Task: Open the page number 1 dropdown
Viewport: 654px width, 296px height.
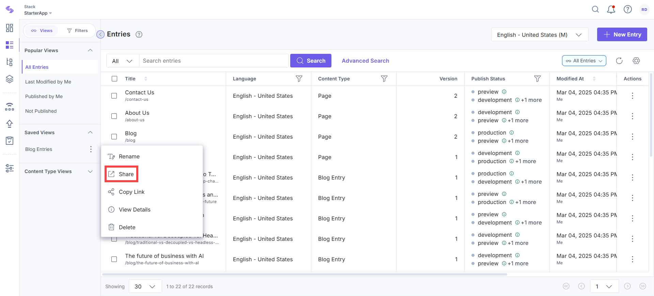Action: click(x=604, y=286)
